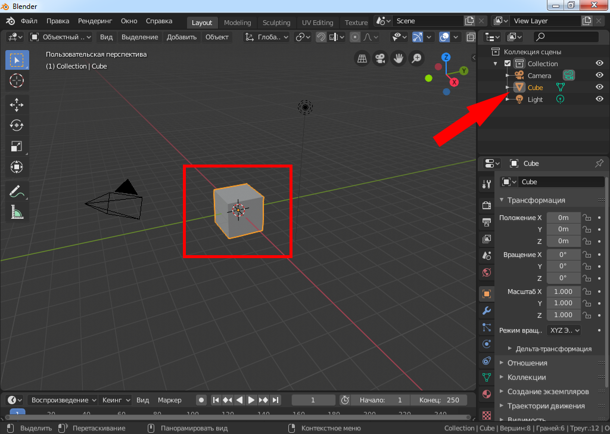Image resolution: width=610 pixels, height=434 pixels.
Task: Uncheck the Collection checkbox in outliner
Action: pos(508,64)
